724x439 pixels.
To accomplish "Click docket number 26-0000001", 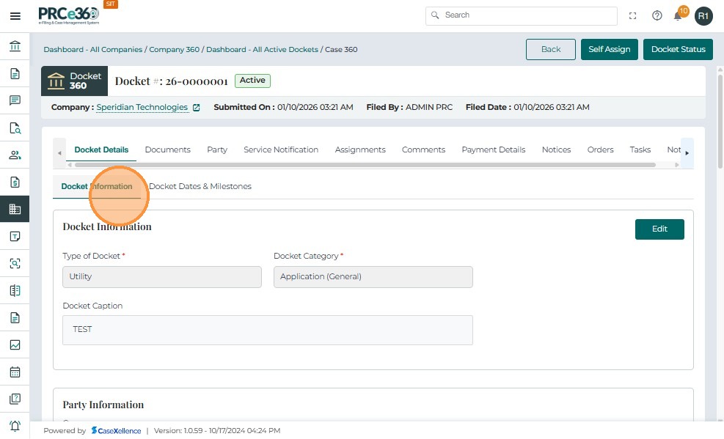I will pyautogui.click(x=197, y=81).
